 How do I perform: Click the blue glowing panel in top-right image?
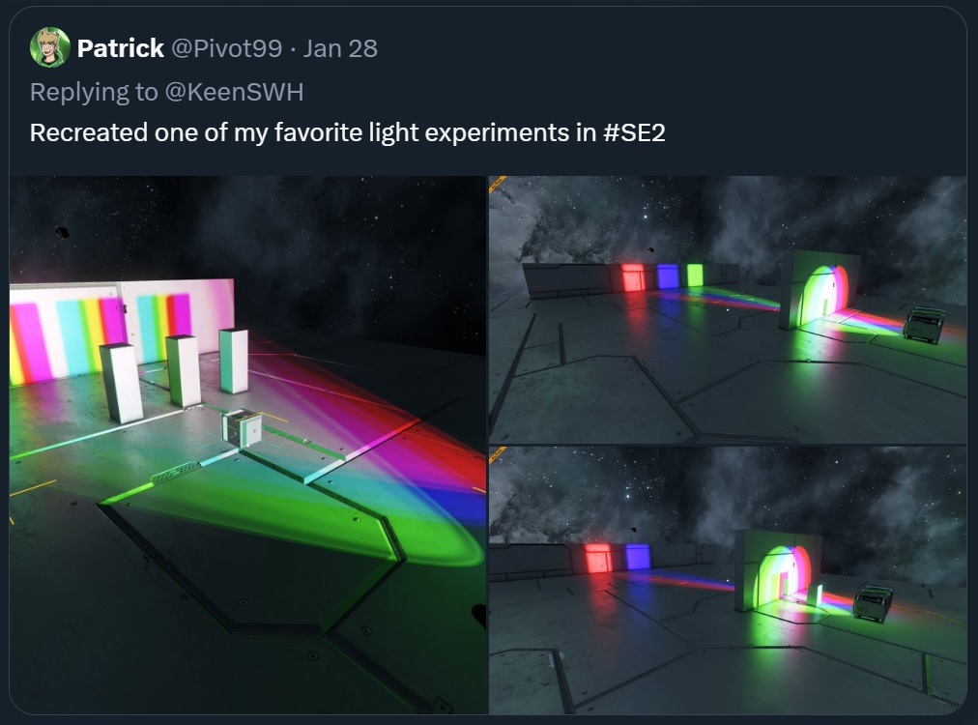(667, 275)
